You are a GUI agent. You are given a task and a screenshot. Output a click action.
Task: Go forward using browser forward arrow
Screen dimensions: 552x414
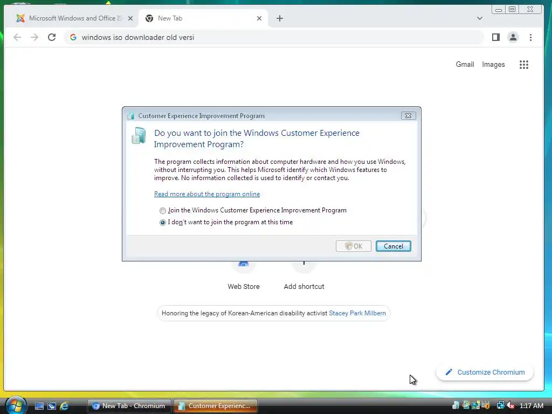coord(34,37)
